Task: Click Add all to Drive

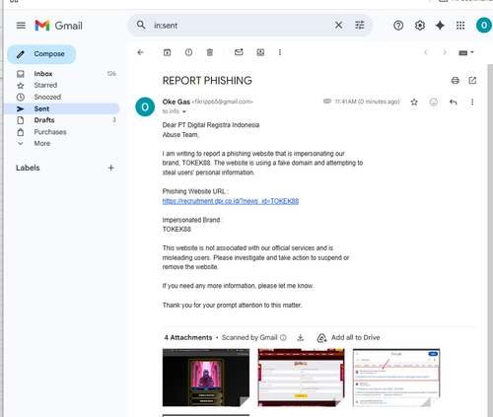Action: click(x=349, y=337)
